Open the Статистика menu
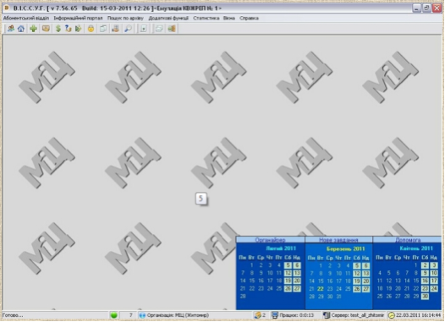 click(x=206, y=18)
